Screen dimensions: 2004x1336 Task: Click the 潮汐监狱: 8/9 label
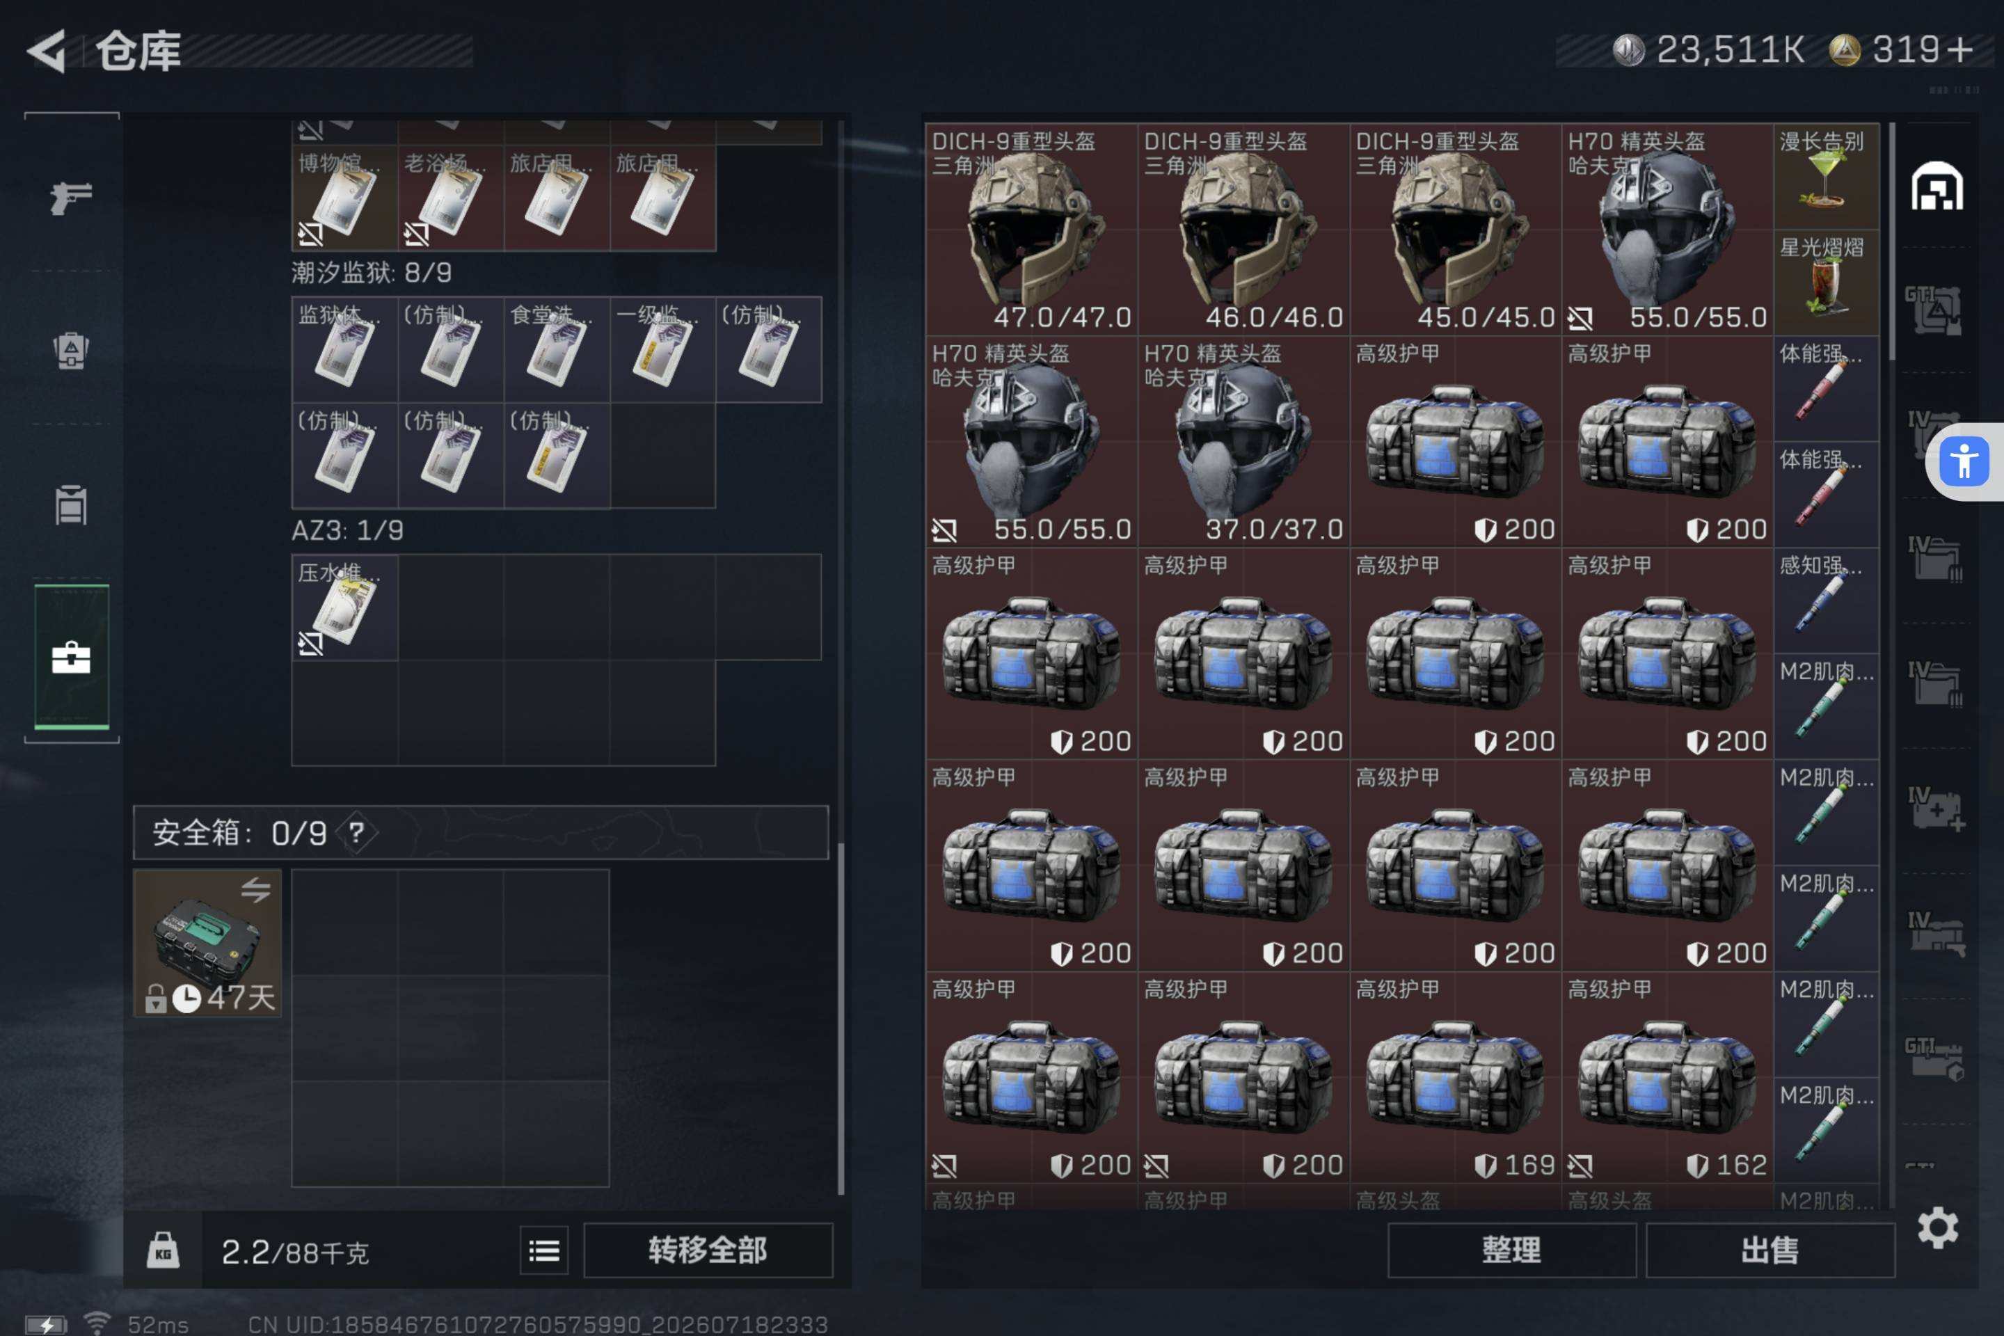(372, 273)
